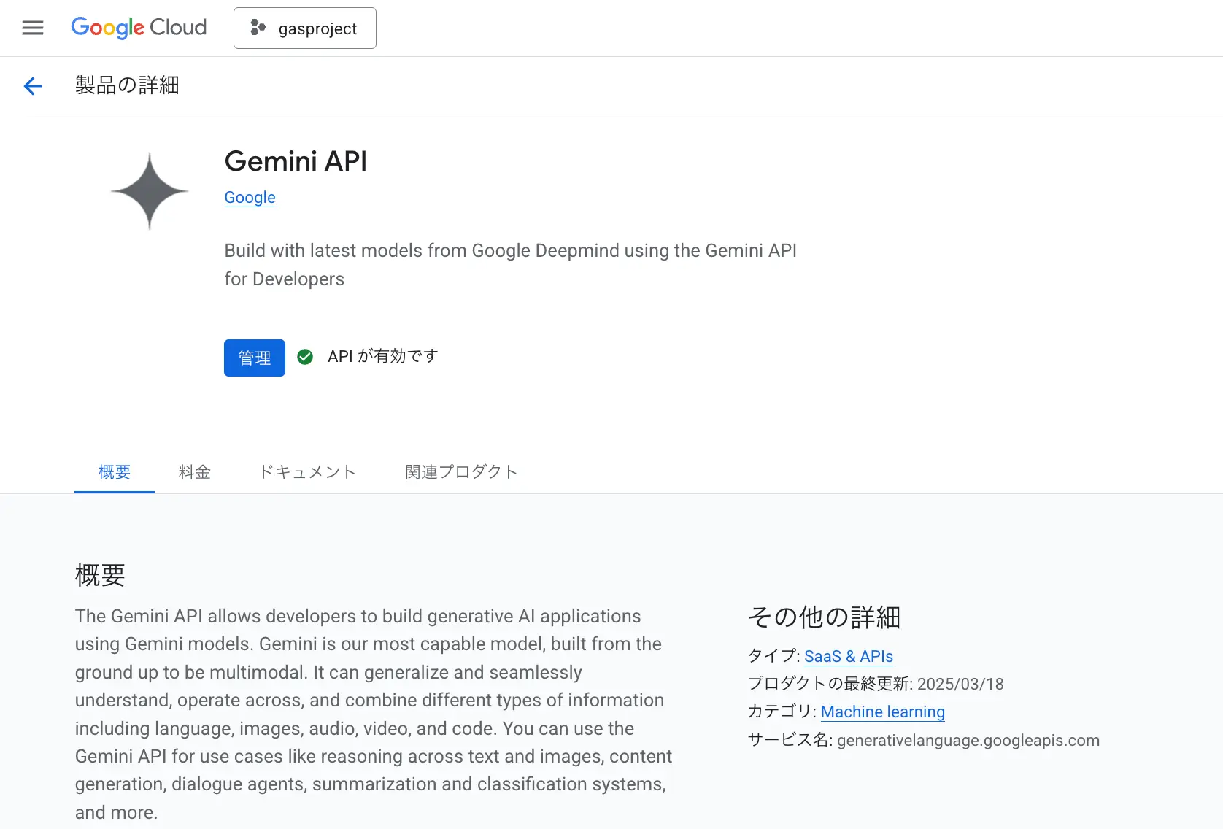This screenshot has height=829, width=1223.
Task: Click the blue 管理 button
Action: coord(255,358)
